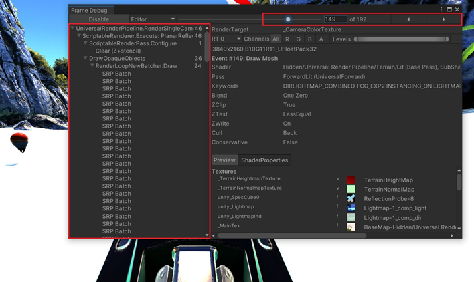Show only the R channel
The height and width of the screenshot is (282, 474).
click(x=287, y=39)
